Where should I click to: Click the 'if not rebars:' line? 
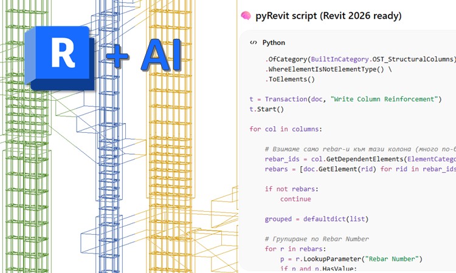point(291,189)
